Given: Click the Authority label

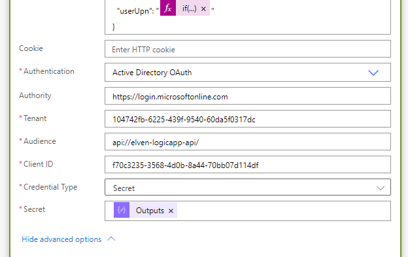Looking at the screenshot, I should click(35, 95).
